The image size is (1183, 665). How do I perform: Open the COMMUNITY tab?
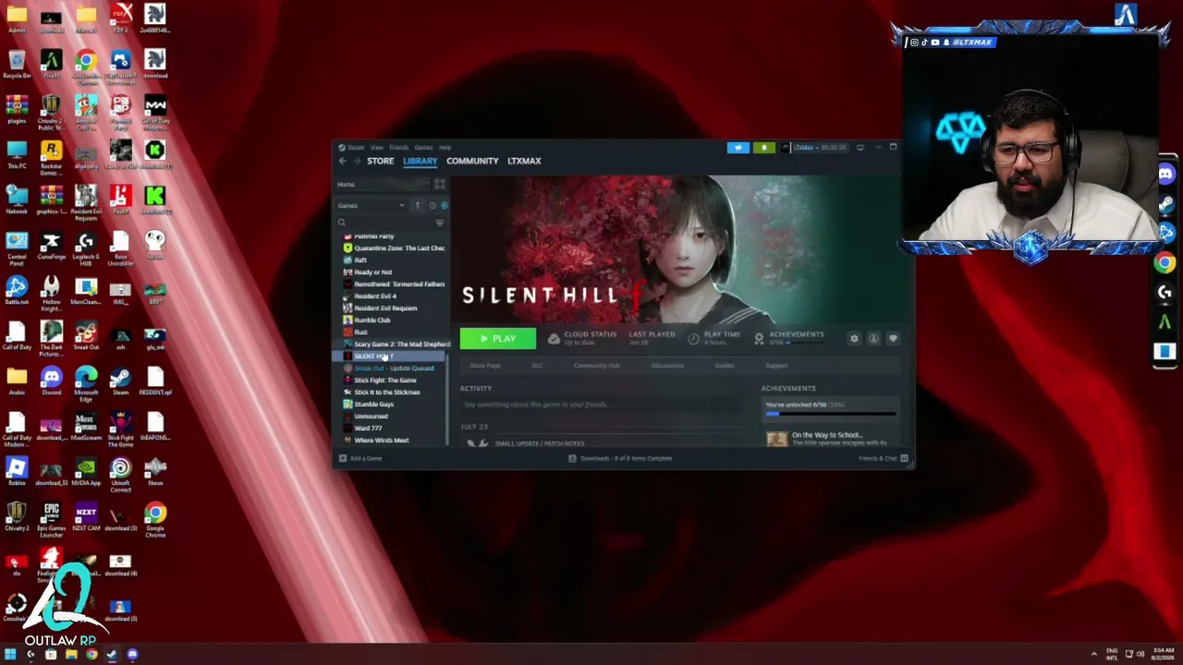pos(472,161)
